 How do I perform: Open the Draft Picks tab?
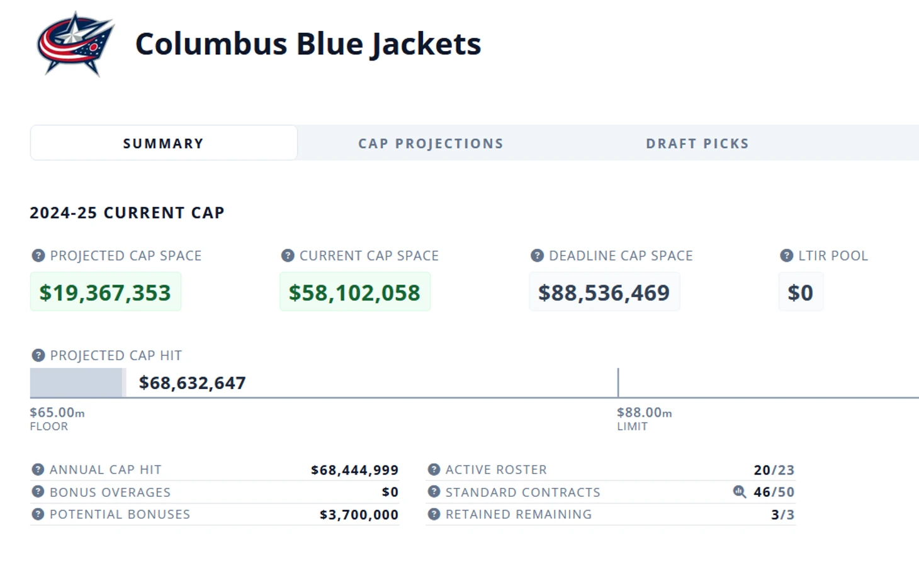[x=697, y=144]
